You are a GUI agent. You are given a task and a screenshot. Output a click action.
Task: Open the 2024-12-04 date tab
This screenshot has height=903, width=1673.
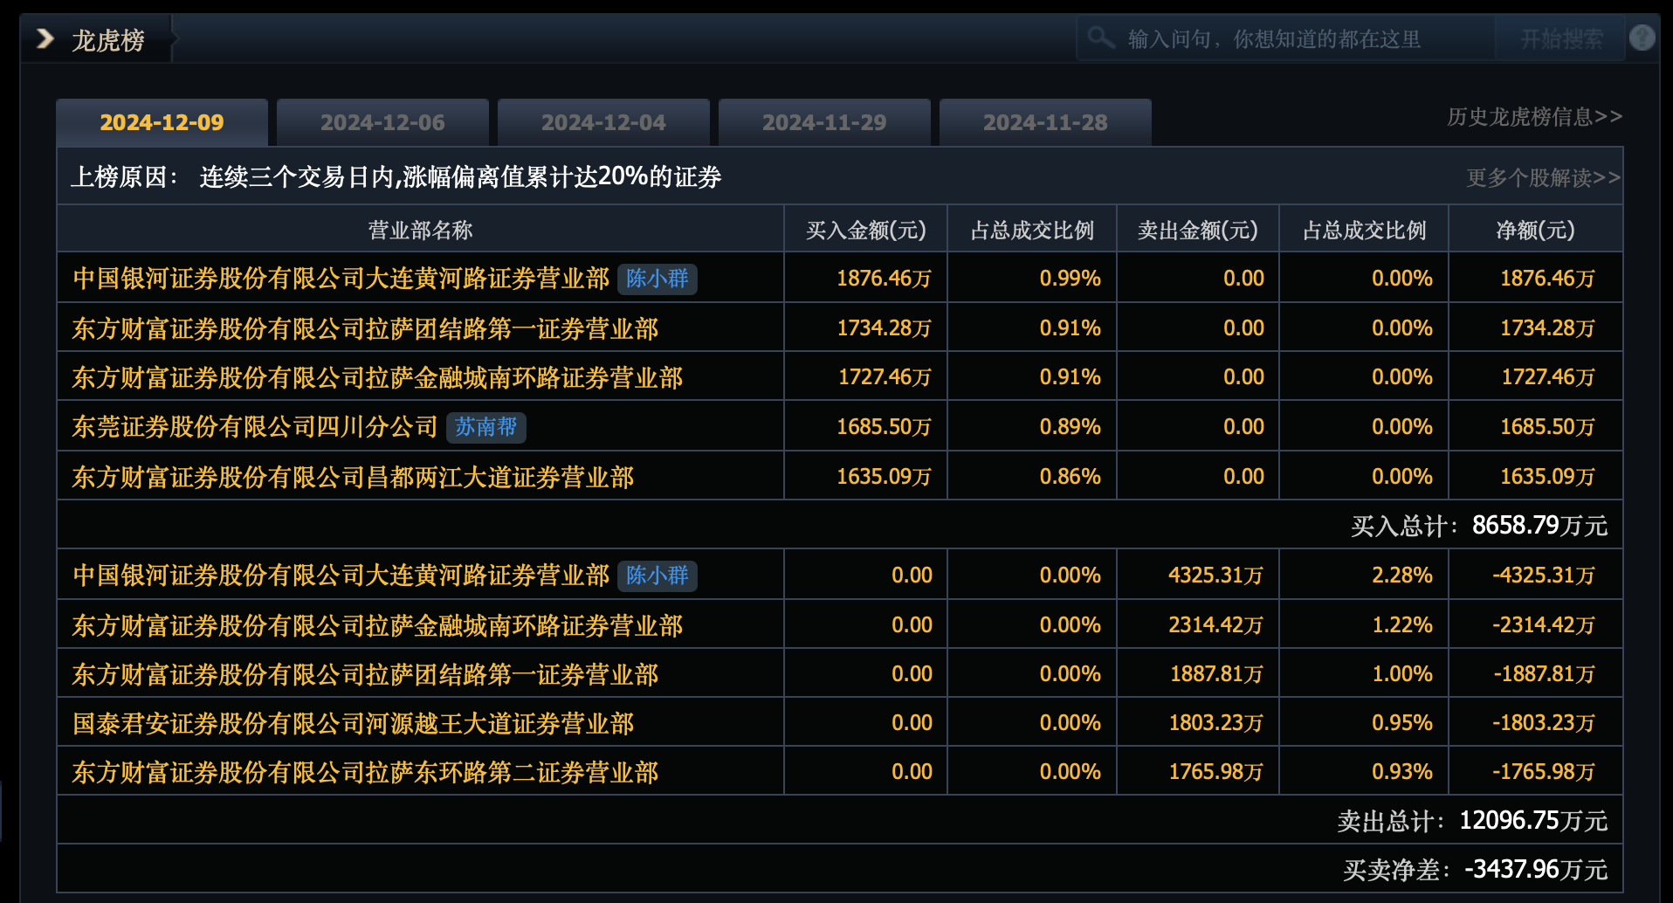(603, 122)
